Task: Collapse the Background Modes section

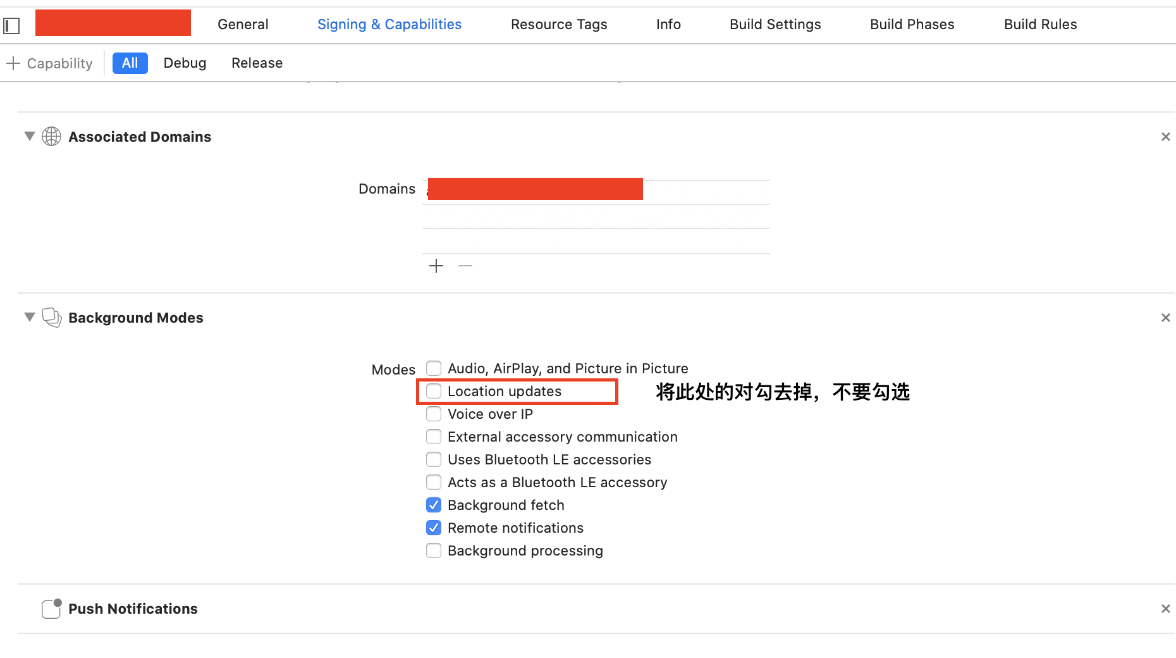Action: [x=29, y=317]
